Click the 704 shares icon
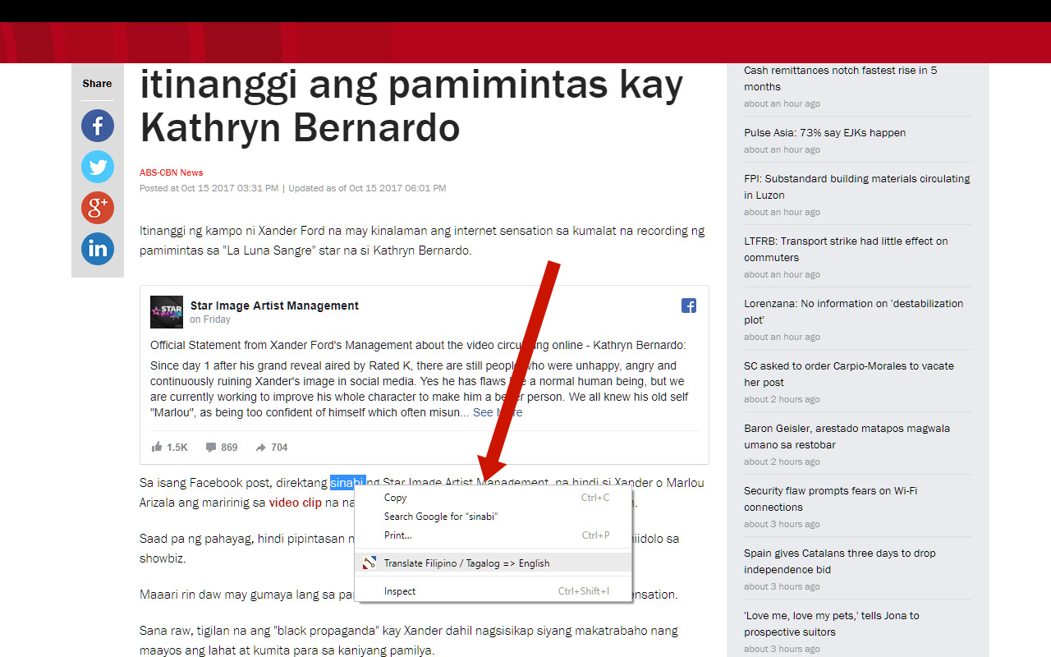 [x=271, y=447]
